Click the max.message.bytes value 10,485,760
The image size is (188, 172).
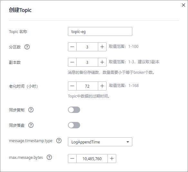click(92, 159)
